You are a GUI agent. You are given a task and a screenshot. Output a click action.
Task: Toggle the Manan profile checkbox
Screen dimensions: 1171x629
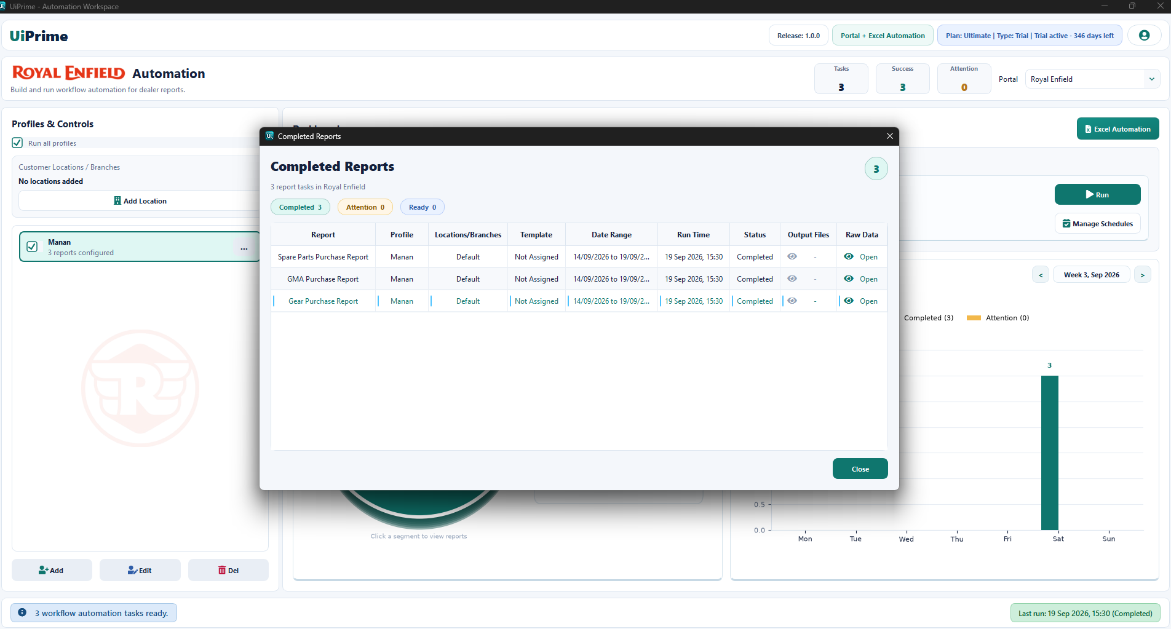pos(32,247)
